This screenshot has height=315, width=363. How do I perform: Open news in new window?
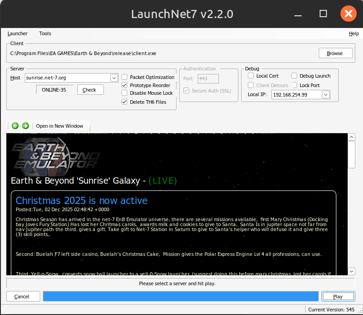(x=60, y=126)
